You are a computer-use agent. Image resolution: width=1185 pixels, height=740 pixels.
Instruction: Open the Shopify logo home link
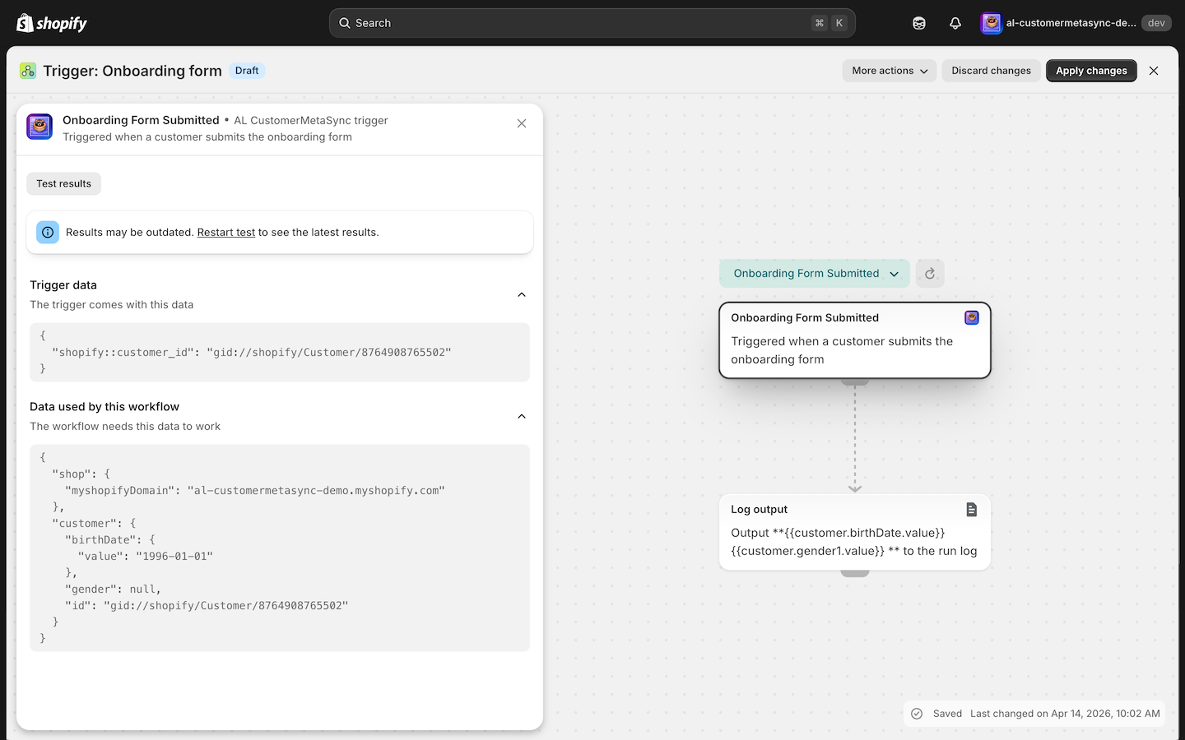point(52,23)
